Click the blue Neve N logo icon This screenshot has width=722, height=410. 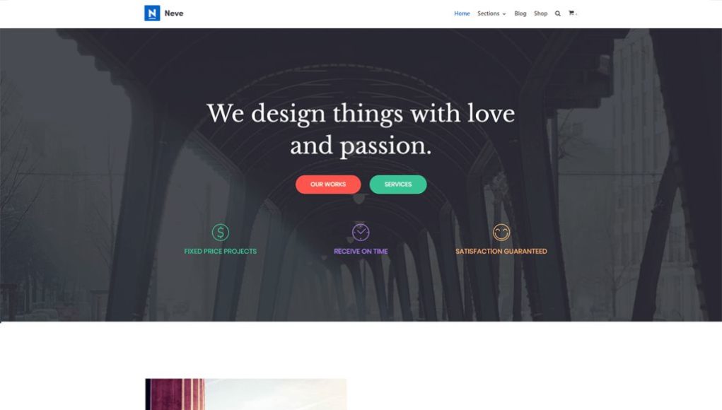pyautogui.click(x=152, y=13)
